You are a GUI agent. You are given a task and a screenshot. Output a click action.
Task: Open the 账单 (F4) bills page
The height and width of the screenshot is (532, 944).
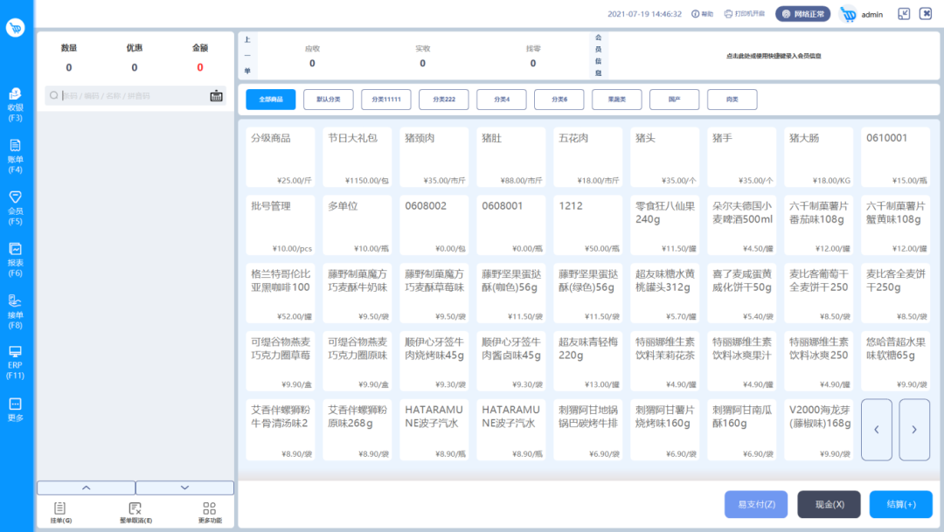(x=15, y=155)
